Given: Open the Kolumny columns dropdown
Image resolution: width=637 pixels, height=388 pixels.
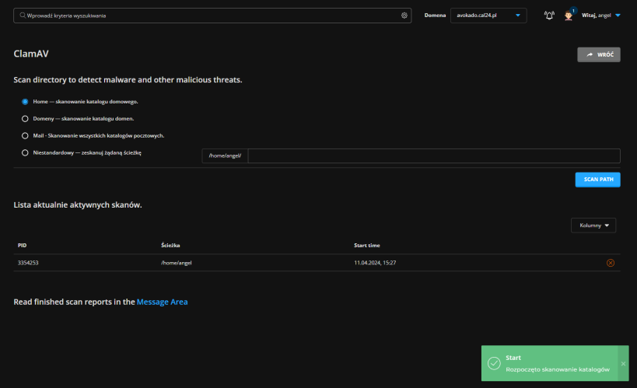Looking at the screenshot, I should coord(593,225).
